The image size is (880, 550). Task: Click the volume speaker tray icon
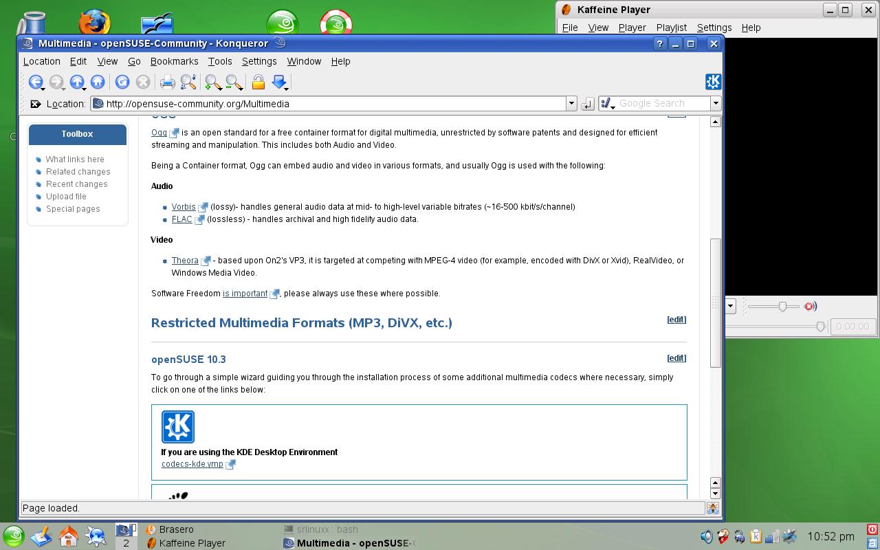point(706,536)
